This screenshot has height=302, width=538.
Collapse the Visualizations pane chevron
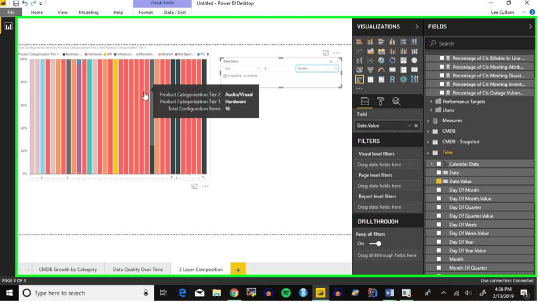pos(417,26)
